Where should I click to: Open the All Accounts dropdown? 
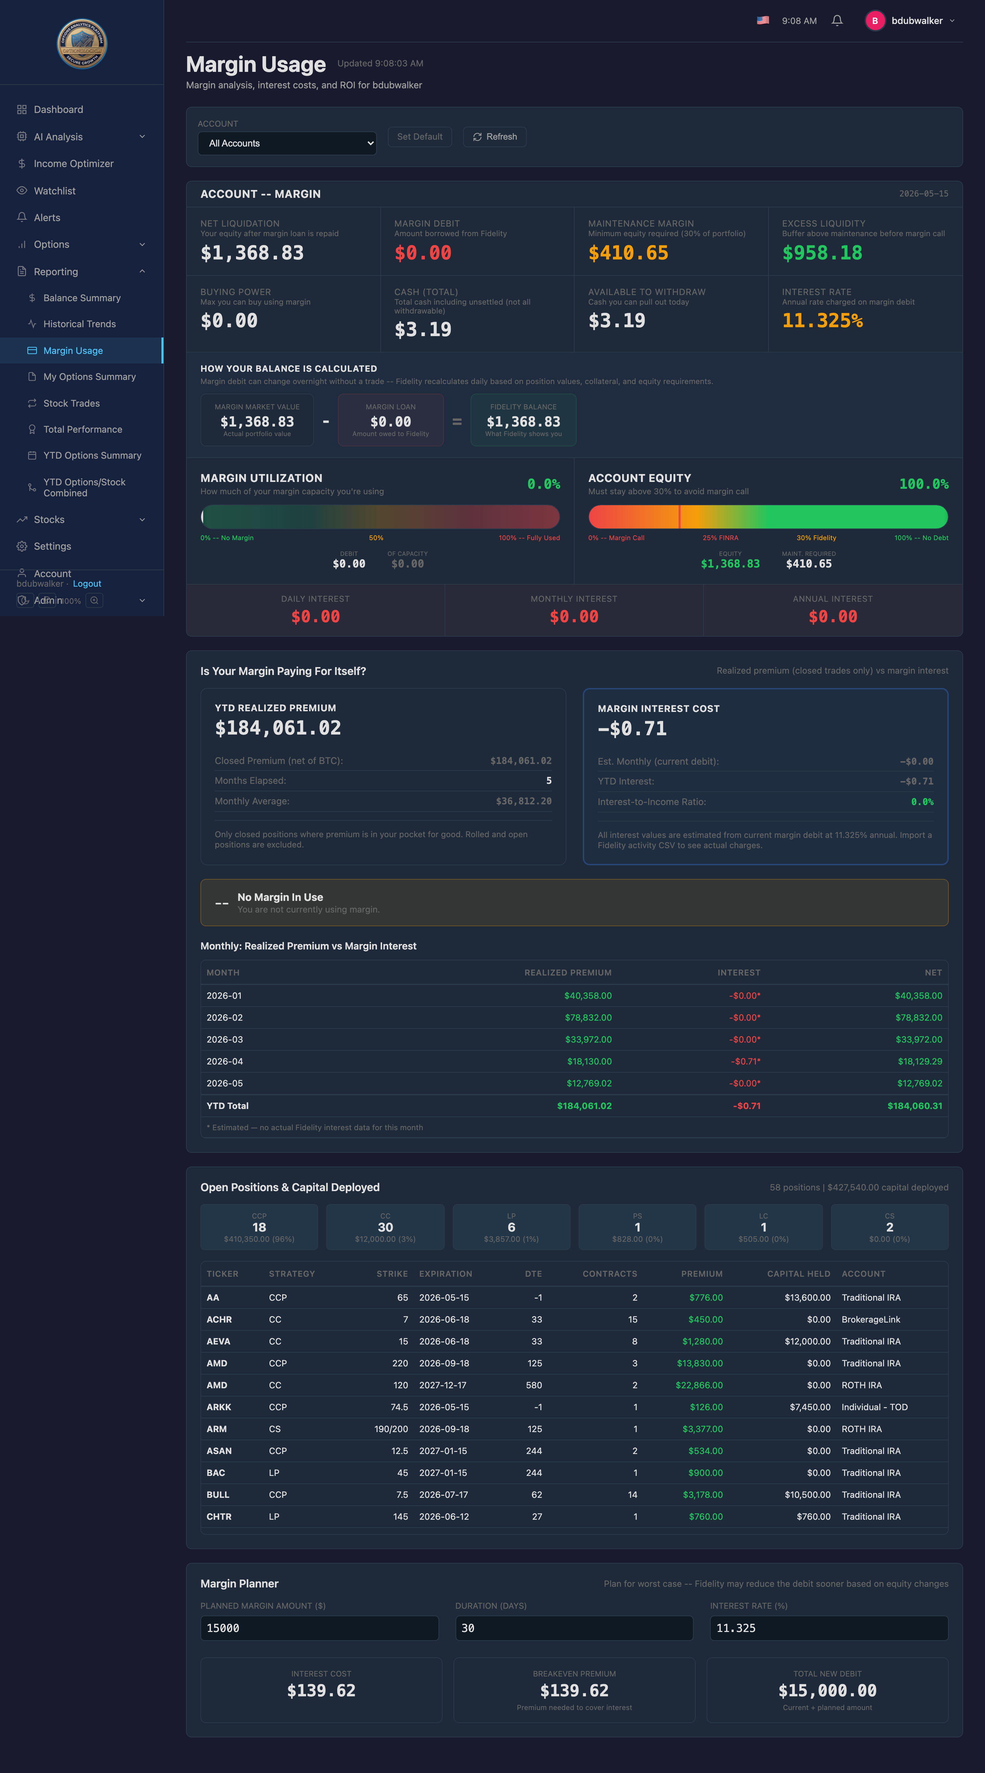tap(287, 143)
